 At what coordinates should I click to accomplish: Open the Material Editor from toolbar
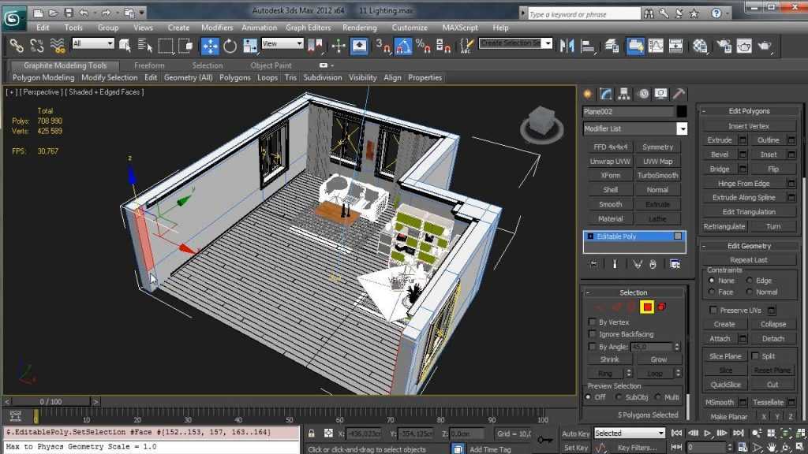[699, 46]
